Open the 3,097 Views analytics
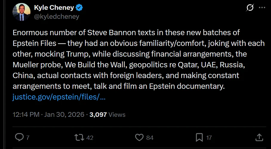This screenshot has height=149, width=271. click(107, 114)
